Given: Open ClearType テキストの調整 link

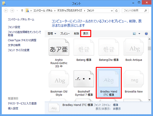Looking at the screenshot, I should coord(22,40).
